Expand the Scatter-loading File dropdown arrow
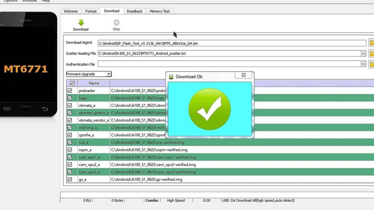 [x=363, y=53]
